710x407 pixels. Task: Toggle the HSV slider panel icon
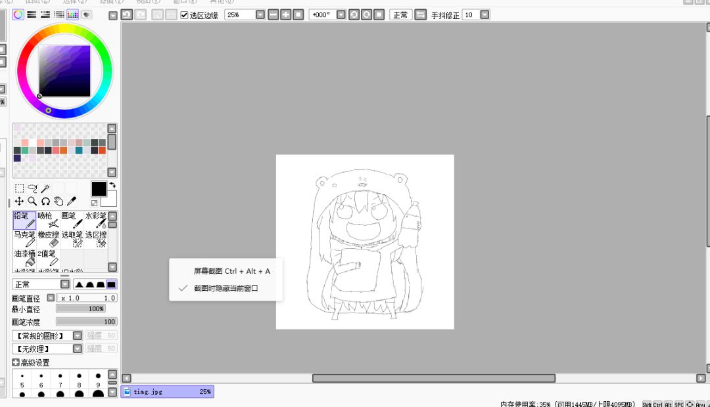pyautogui.click(x=45, y=14)
